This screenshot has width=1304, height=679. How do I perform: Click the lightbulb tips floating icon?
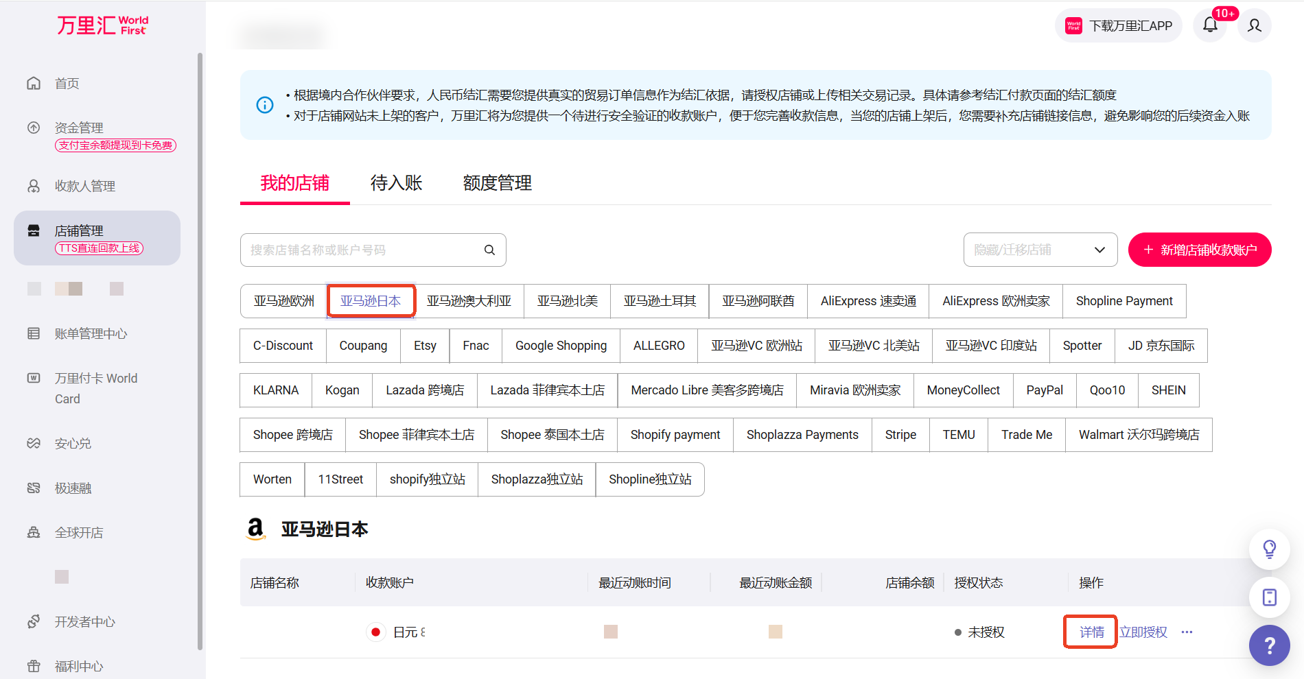click(1269, 549)
